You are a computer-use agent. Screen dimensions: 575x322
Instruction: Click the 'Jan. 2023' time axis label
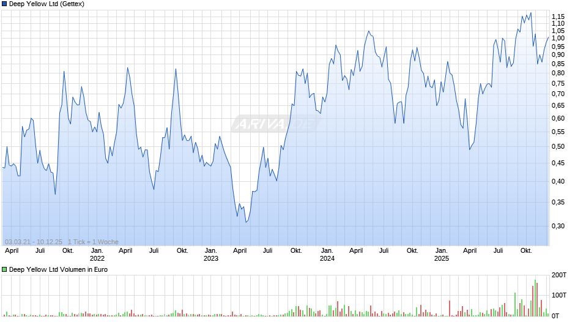click(211, 255)
